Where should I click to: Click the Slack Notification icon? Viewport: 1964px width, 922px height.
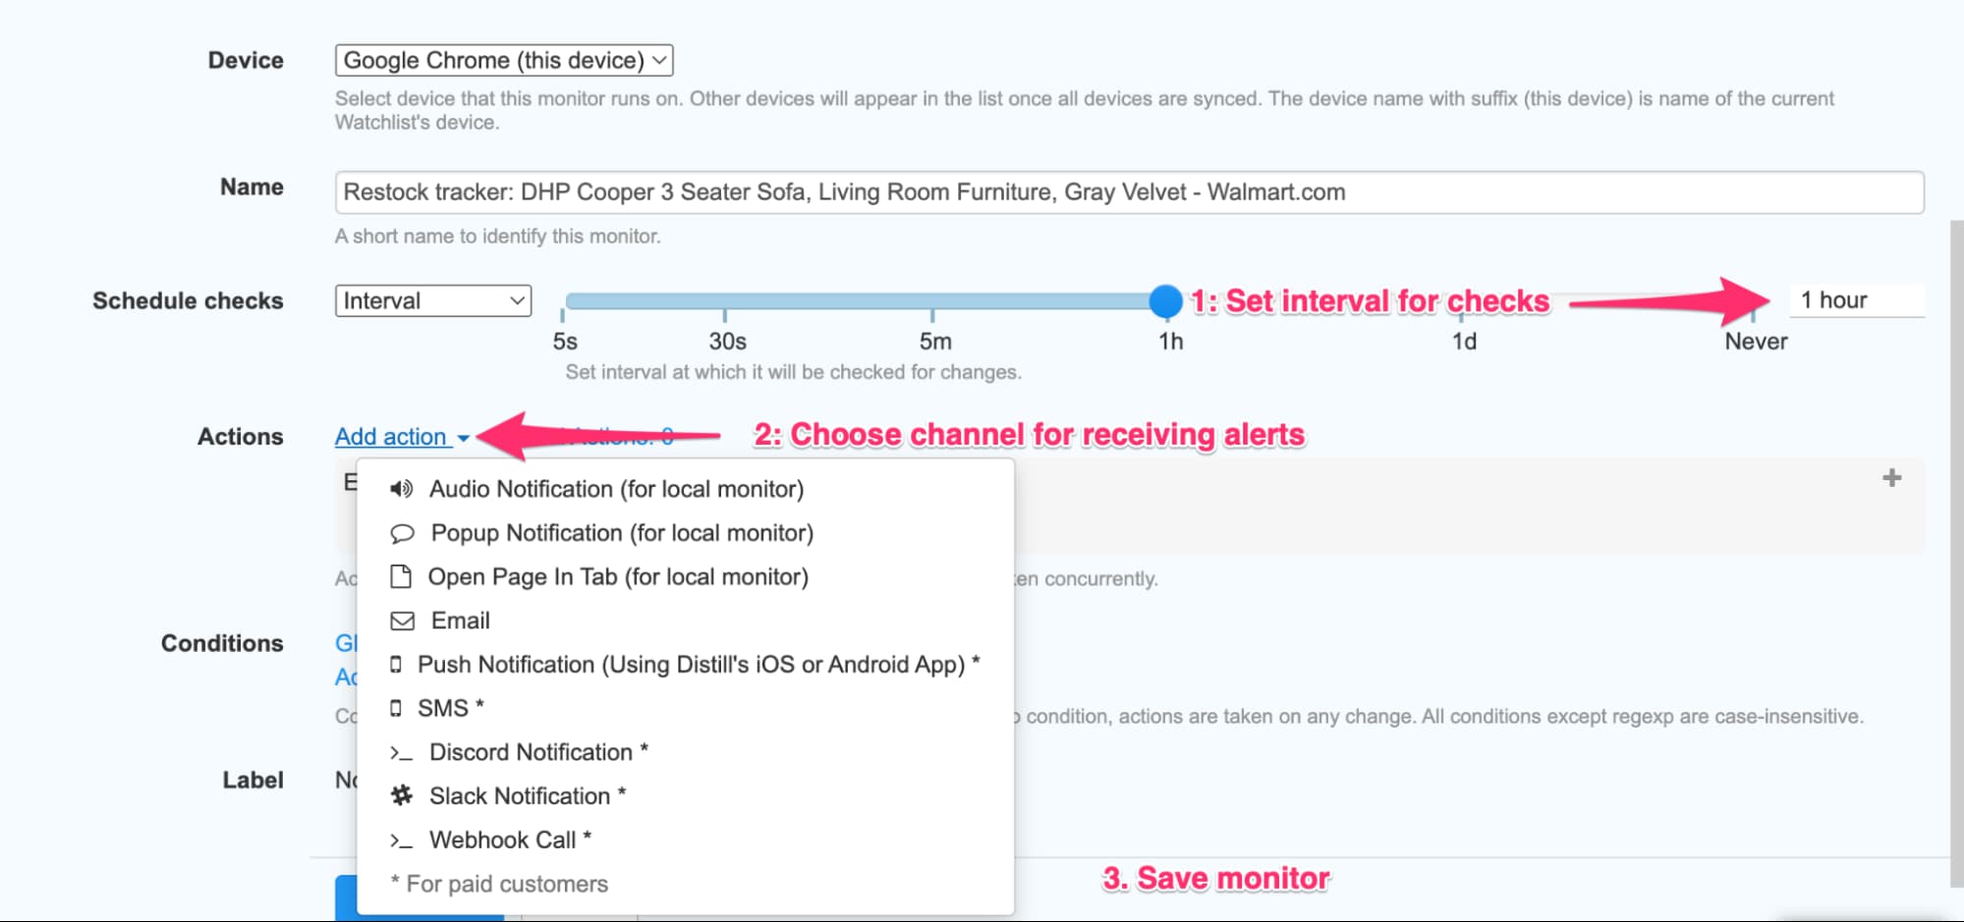pyautogui.click(x=400, y=796)
